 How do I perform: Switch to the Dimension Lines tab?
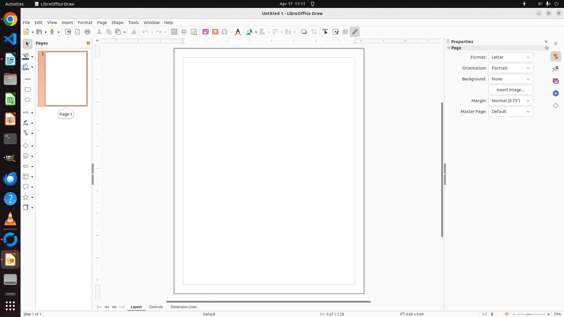[184, 307]
